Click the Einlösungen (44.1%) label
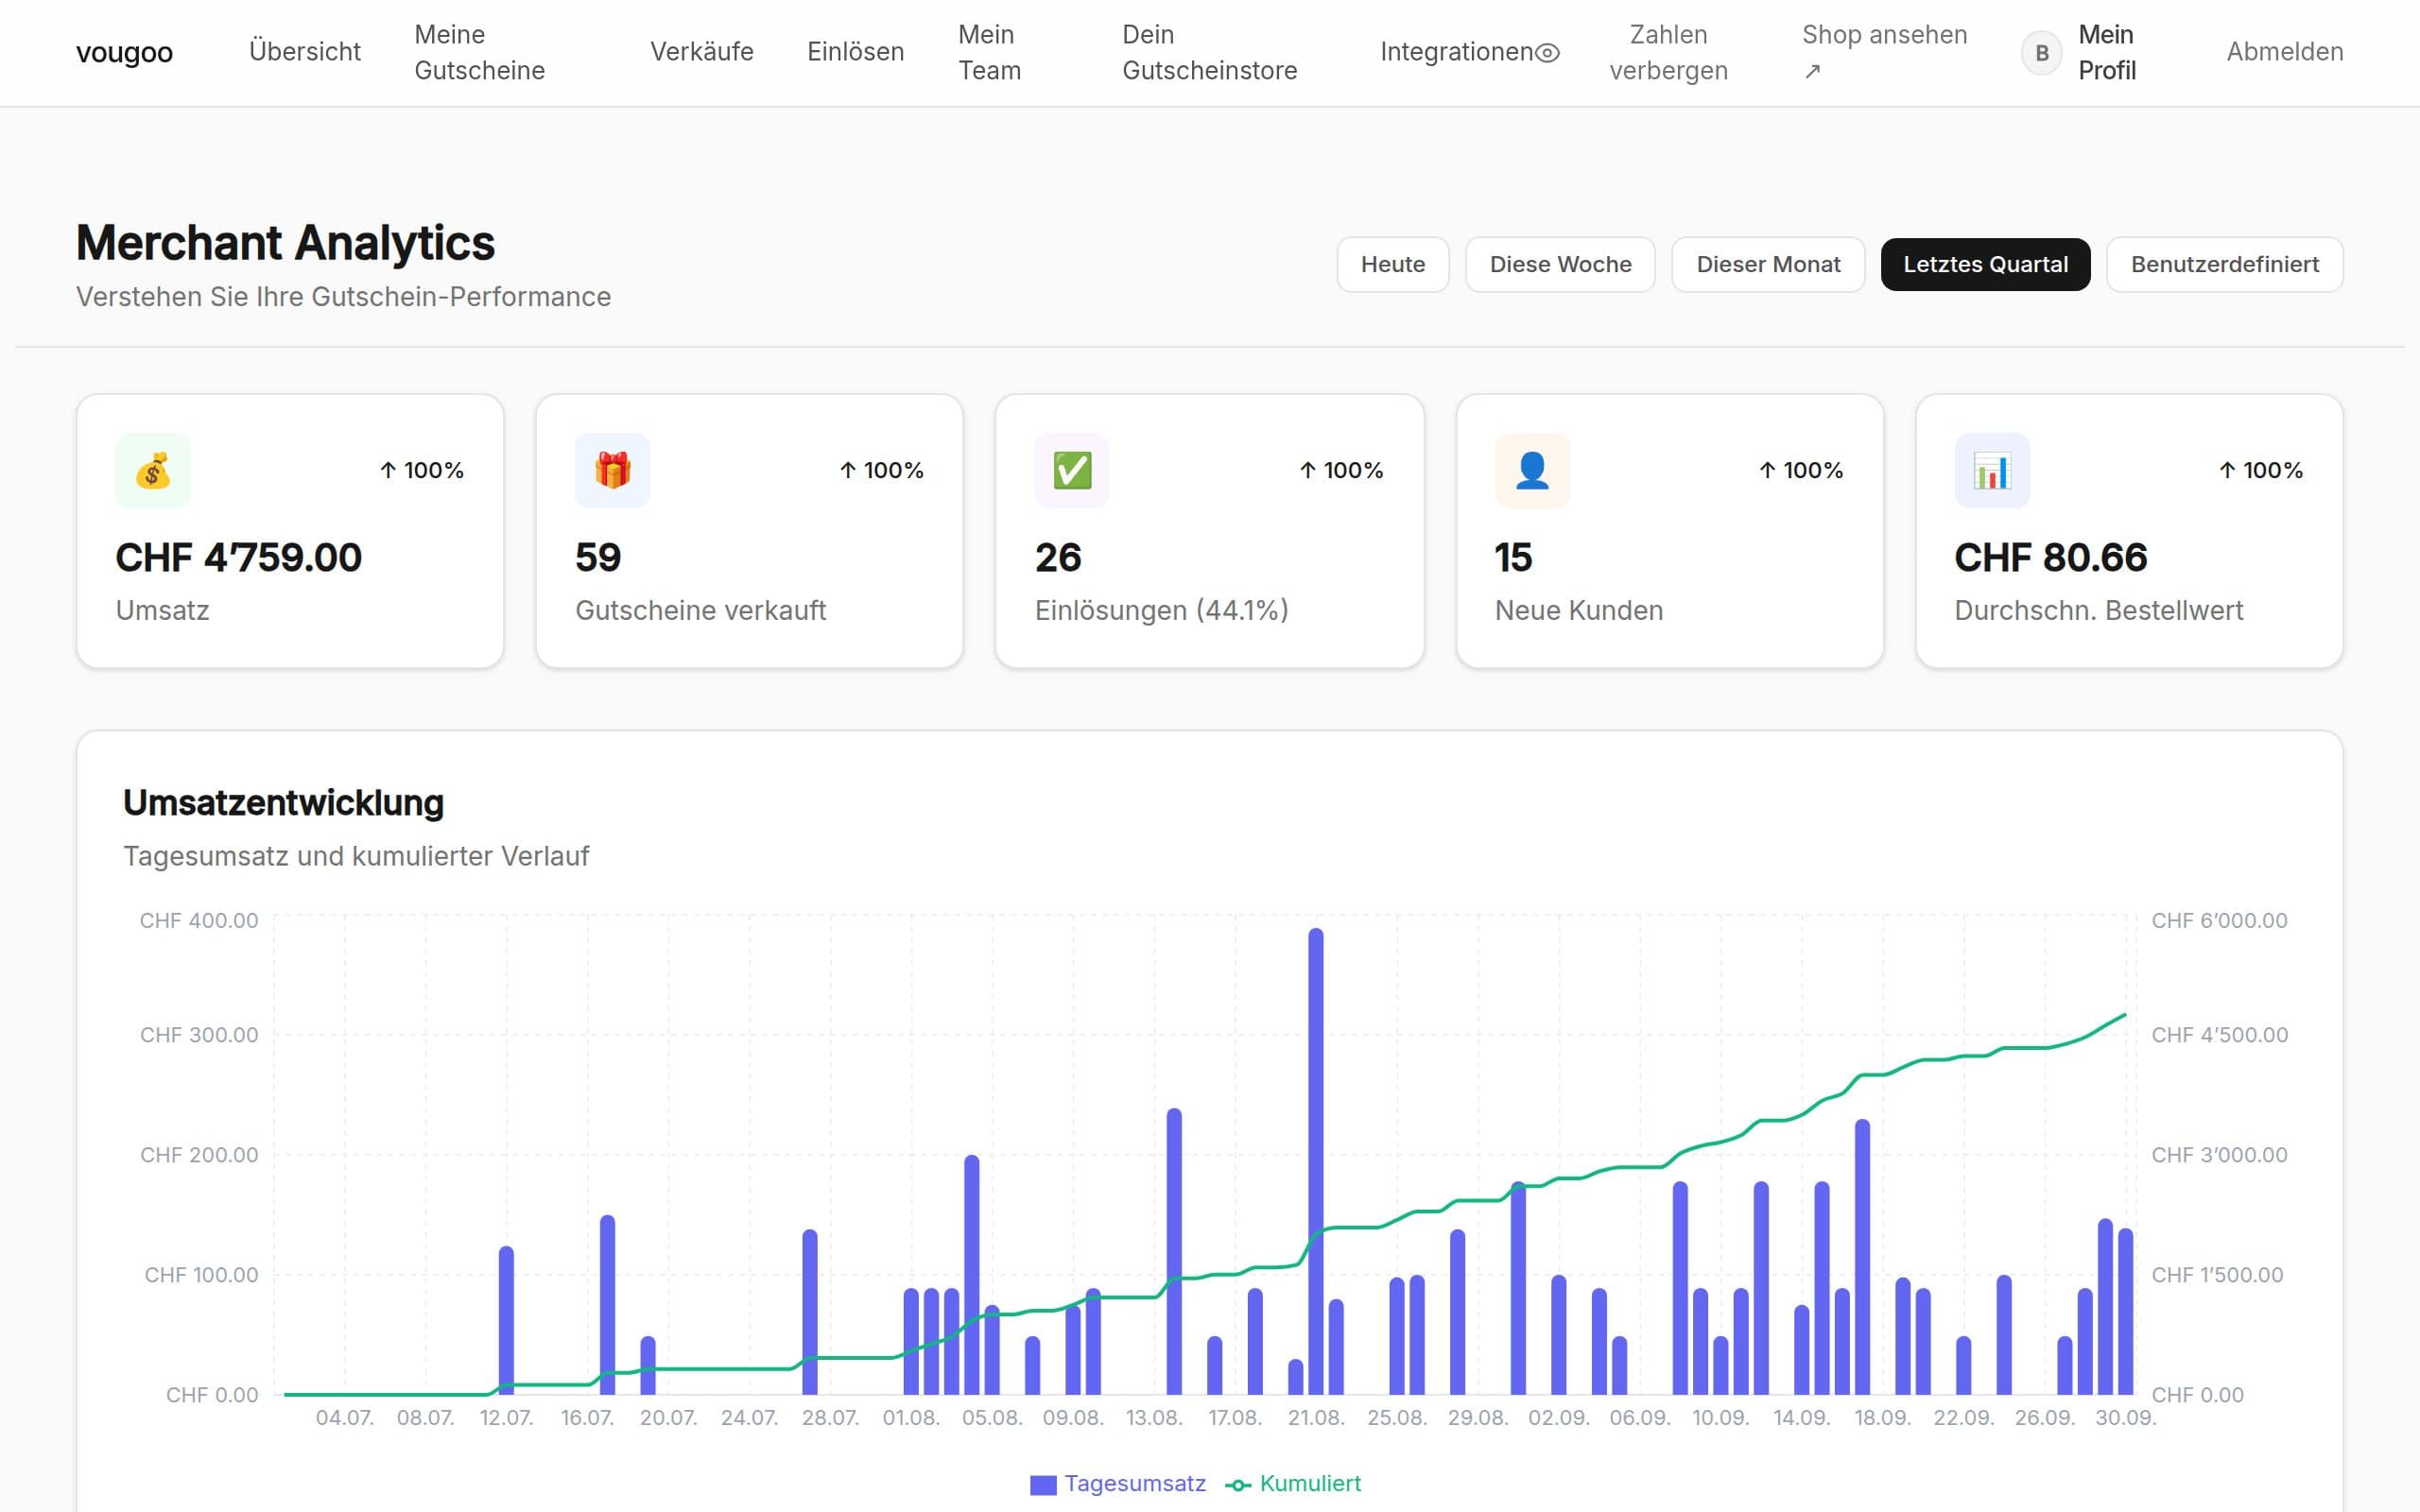 (x=1161, y=610)
